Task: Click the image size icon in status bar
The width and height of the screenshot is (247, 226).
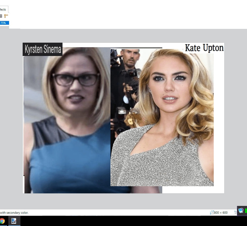Action: click(211, 212)
